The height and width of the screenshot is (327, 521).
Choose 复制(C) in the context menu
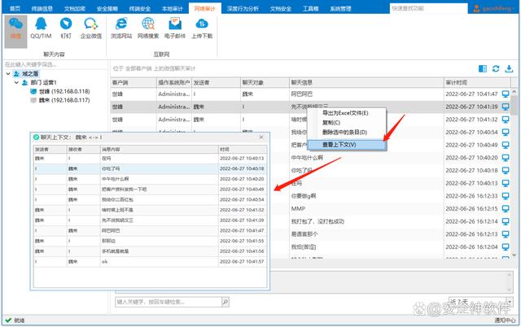(347, 123)
